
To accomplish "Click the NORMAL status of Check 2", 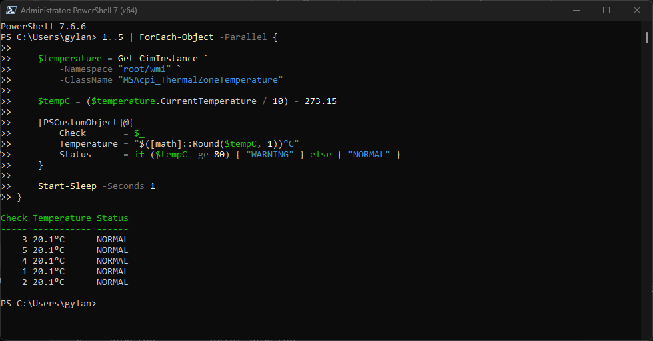I will (113, 282).
